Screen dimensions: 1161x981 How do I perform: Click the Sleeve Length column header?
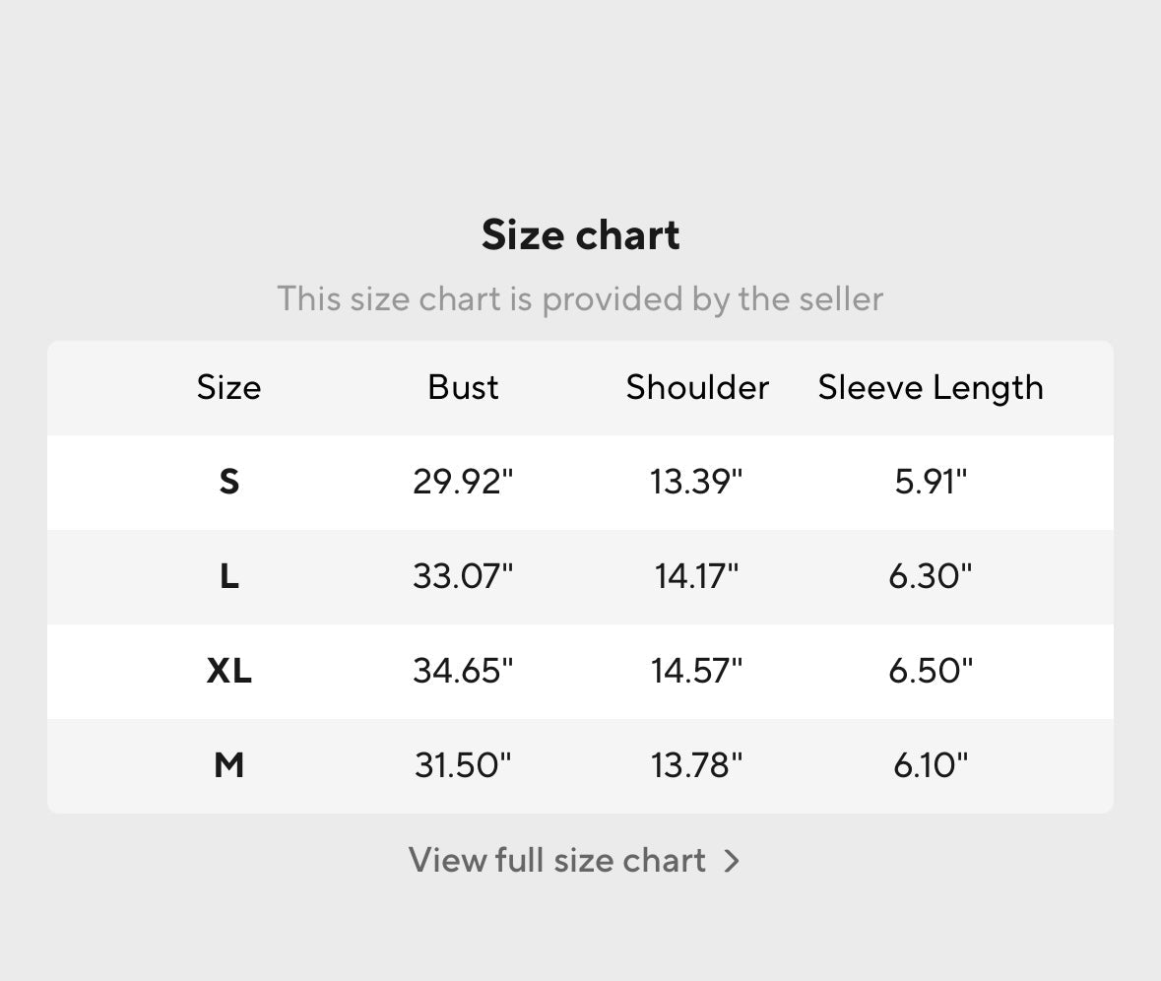[x=931, y=387]
